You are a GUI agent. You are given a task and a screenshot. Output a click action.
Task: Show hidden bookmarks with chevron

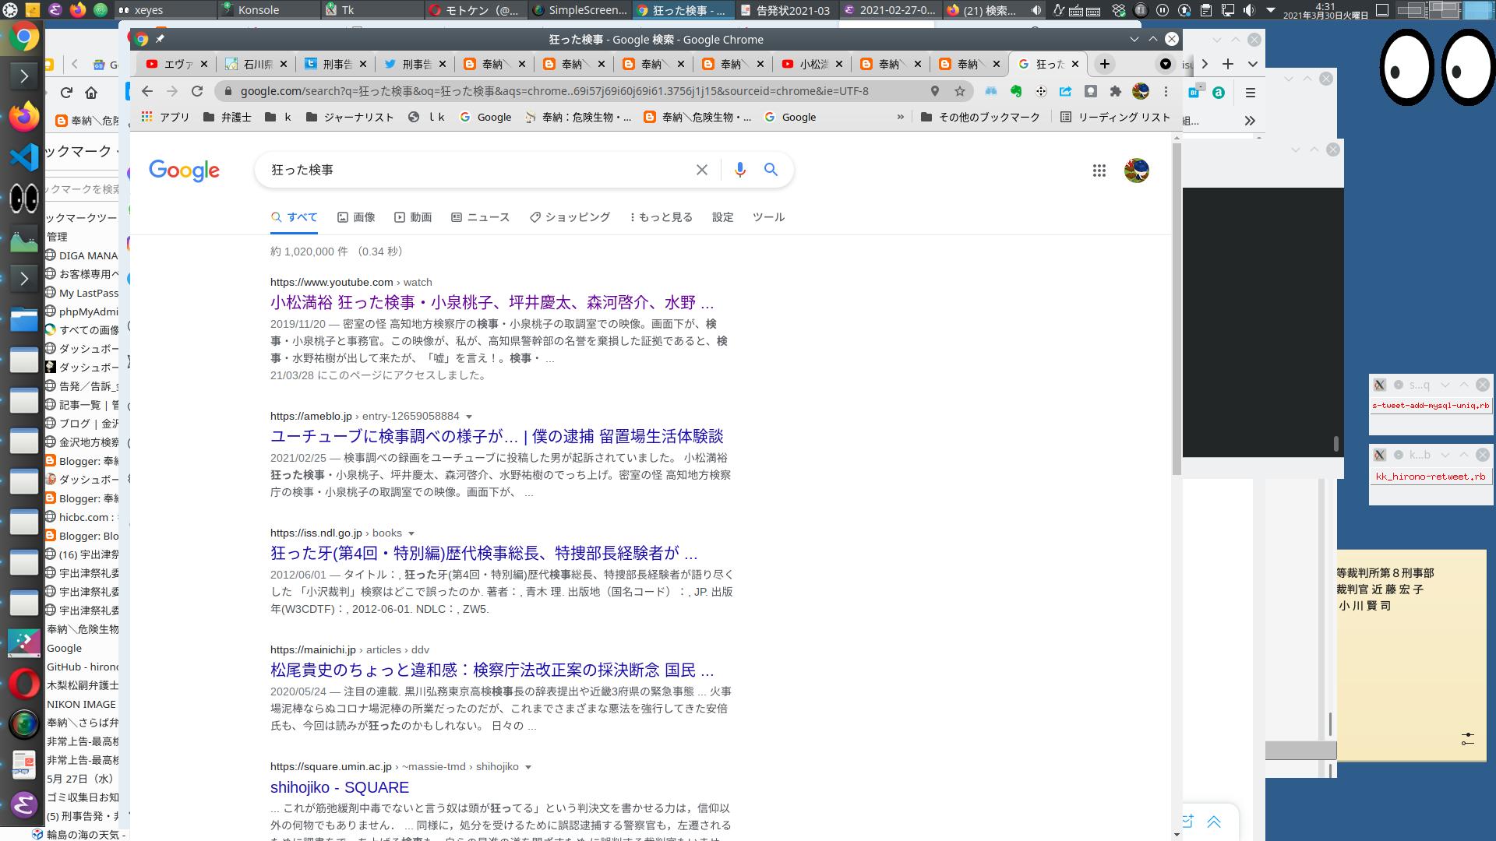point(900,117)
